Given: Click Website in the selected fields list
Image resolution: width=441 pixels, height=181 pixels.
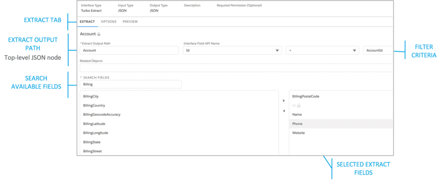Looking at the screenshot, I should pyautogui.click(x=298, y=133).
